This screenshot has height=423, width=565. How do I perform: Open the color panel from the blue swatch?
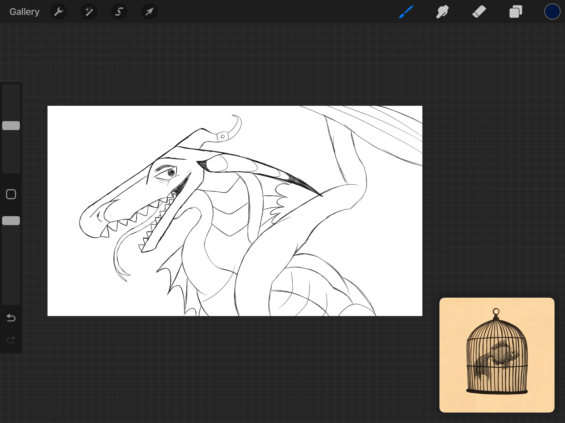[552, 11]
